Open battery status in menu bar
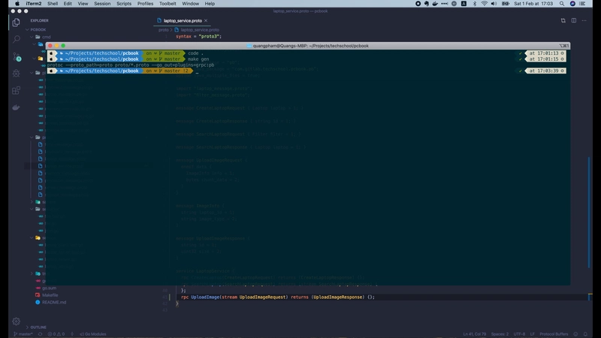Image resolution: width=601 pixels, height=338 pixels. tap(506, 4)
